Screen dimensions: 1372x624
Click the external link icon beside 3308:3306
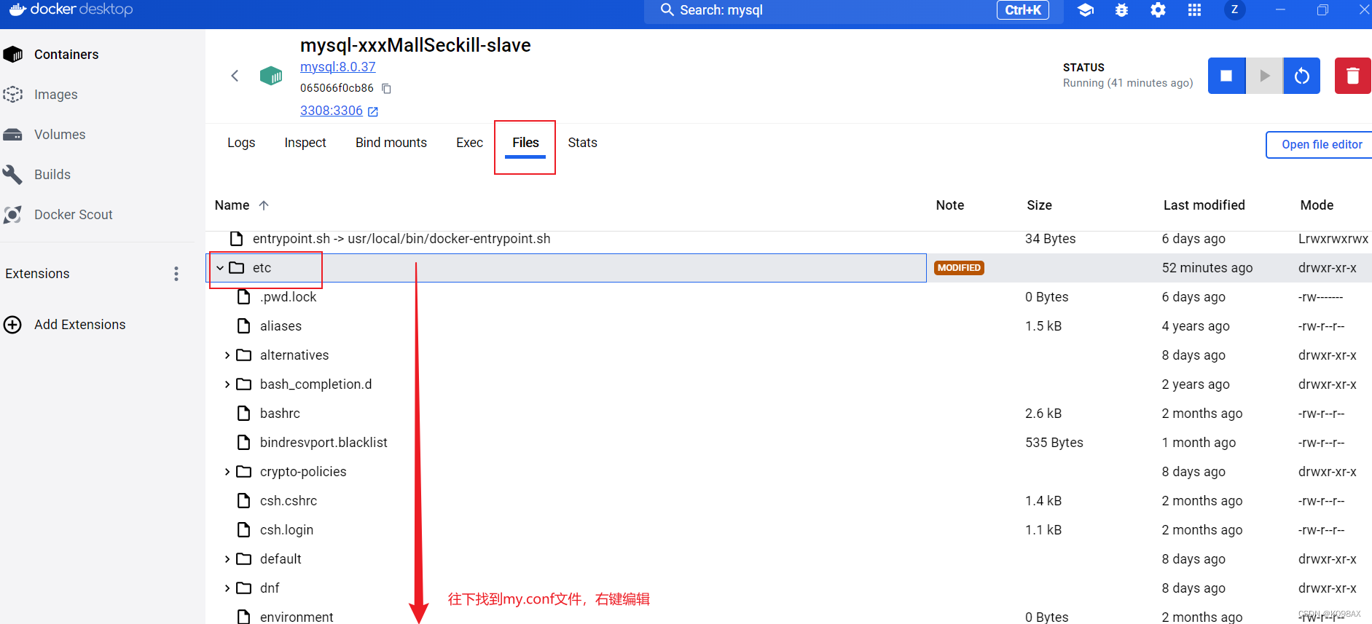(373, 111)
